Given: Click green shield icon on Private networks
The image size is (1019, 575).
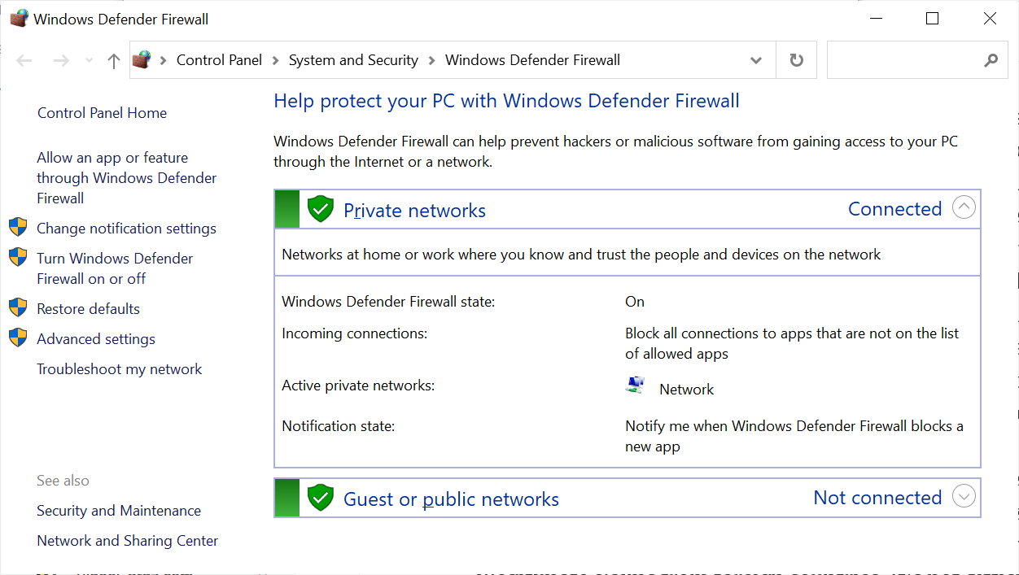Looking at the screenshot, I should tap(321, 209).
